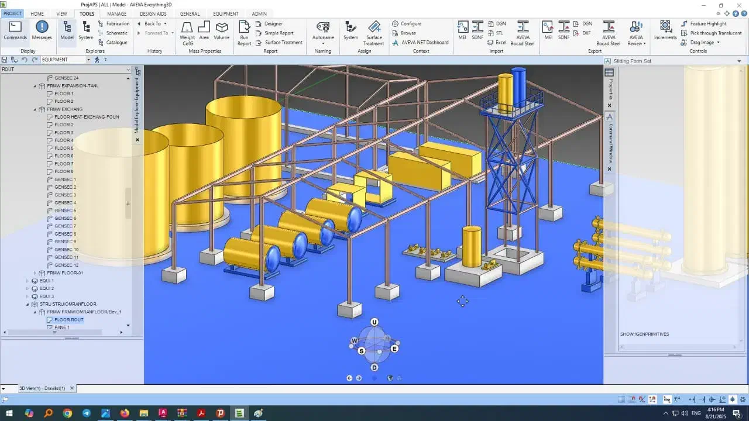Click the U direction on view compass

coord(374,322)
